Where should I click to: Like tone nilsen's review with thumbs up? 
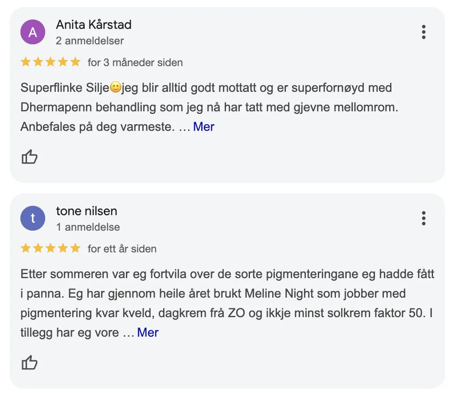(30, 362)
